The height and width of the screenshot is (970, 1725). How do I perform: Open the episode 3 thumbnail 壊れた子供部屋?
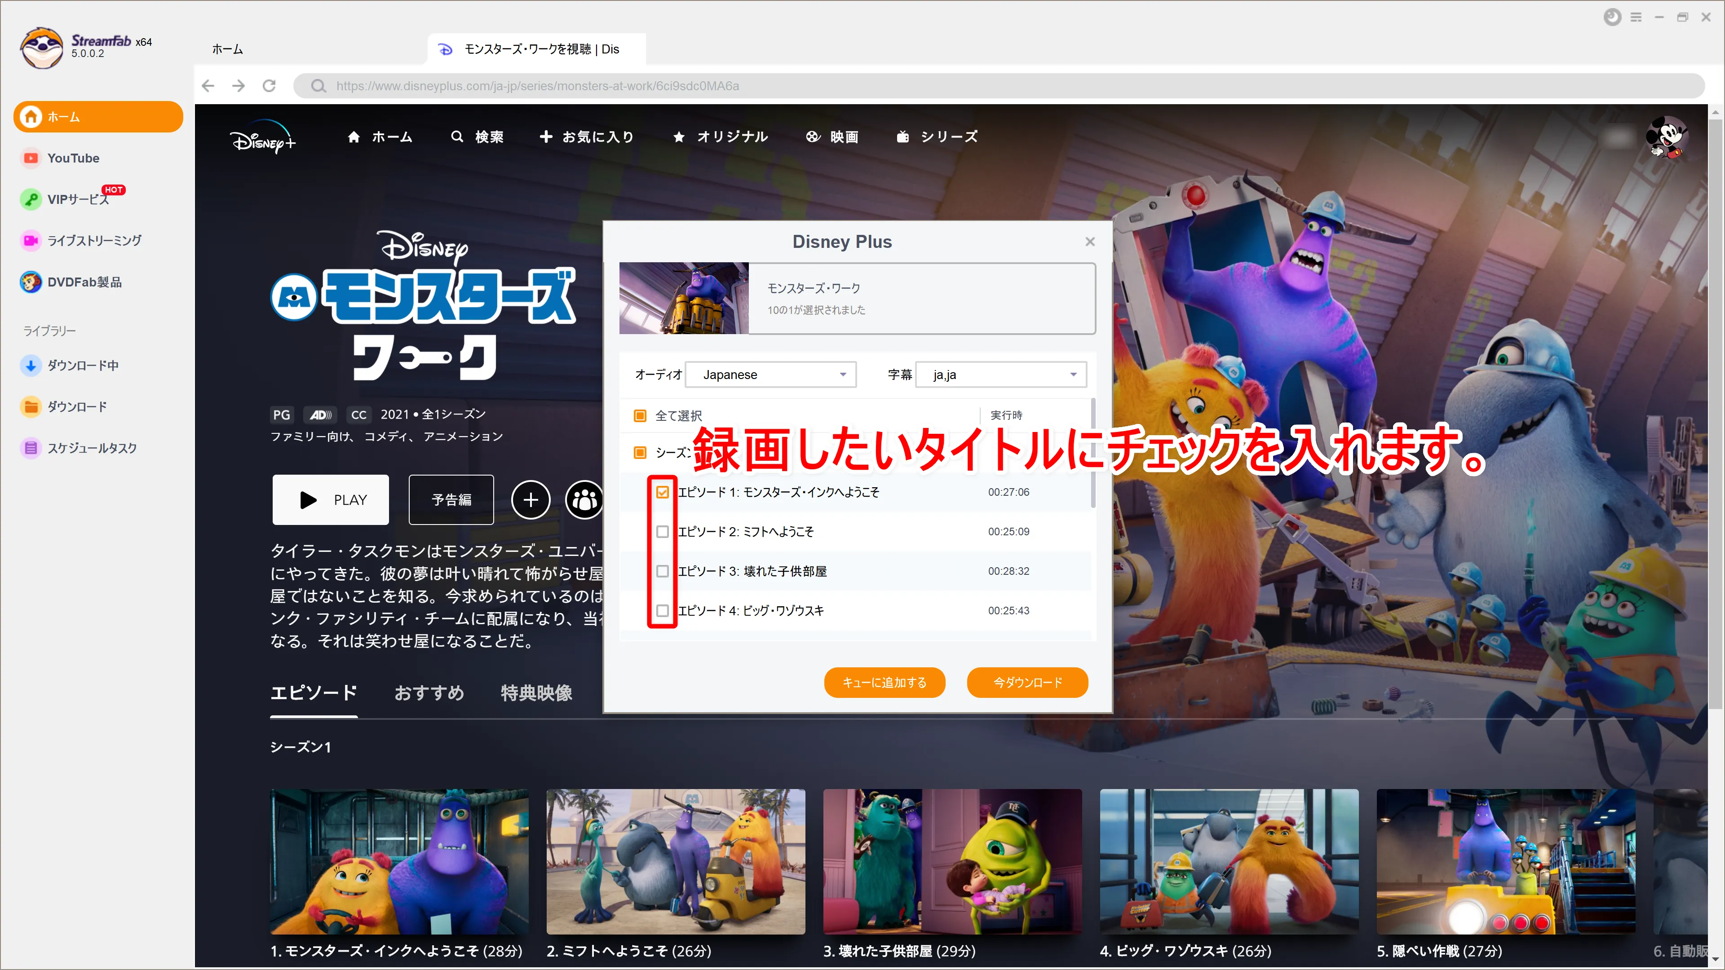coord(952,862)
